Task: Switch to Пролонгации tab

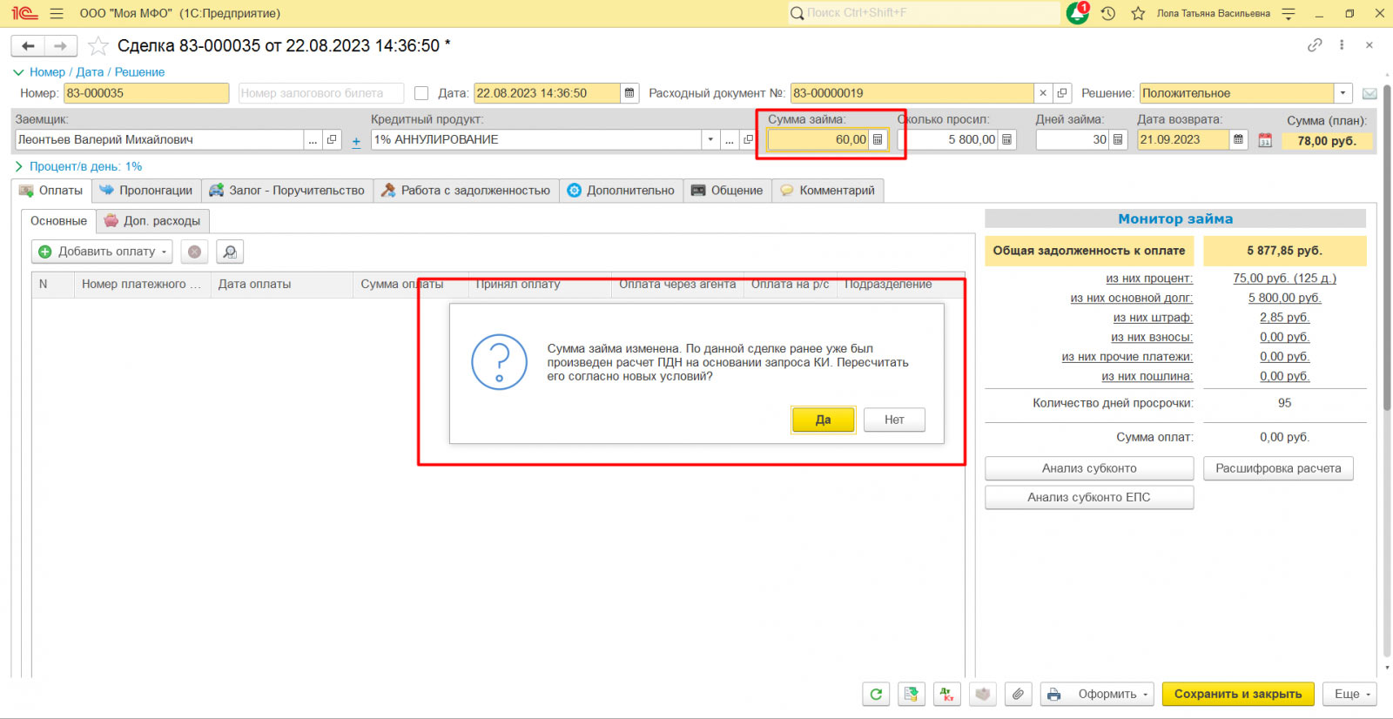Action: click(146, 191)
